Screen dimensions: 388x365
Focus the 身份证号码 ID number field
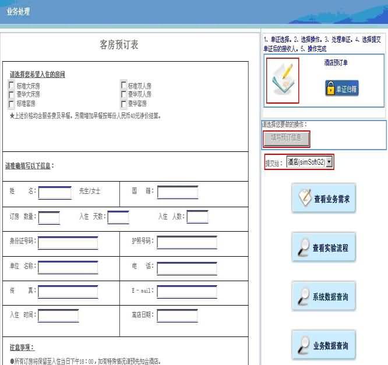(68, 242)
